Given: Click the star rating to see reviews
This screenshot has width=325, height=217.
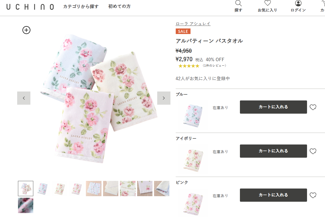Looking at the screenshot, I should click(189, 66).
